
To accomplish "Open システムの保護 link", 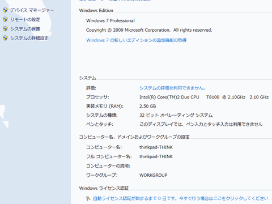I will [25, 29].
